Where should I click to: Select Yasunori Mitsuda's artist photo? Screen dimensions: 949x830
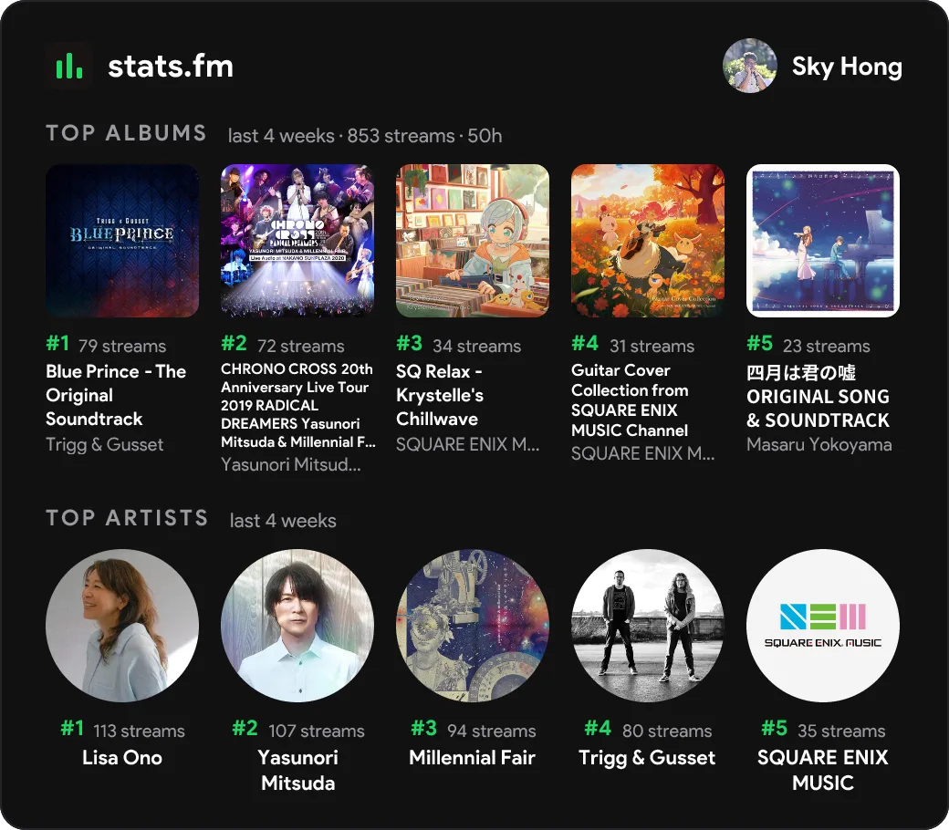point(297,626)
